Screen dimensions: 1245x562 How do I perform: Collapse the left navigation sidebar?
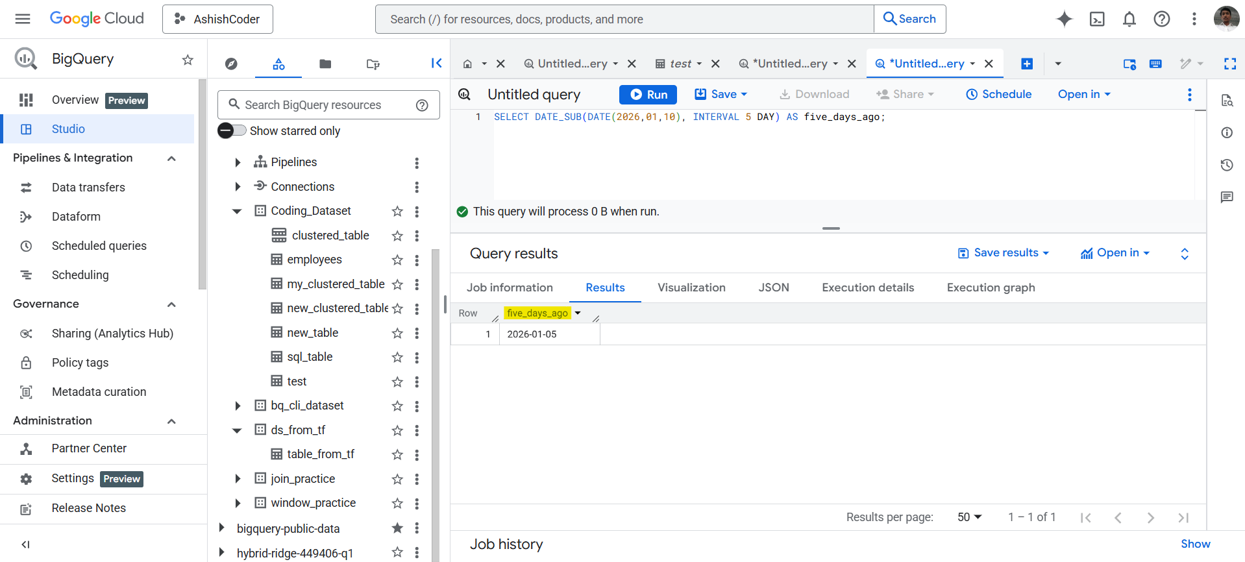[26, 544]
